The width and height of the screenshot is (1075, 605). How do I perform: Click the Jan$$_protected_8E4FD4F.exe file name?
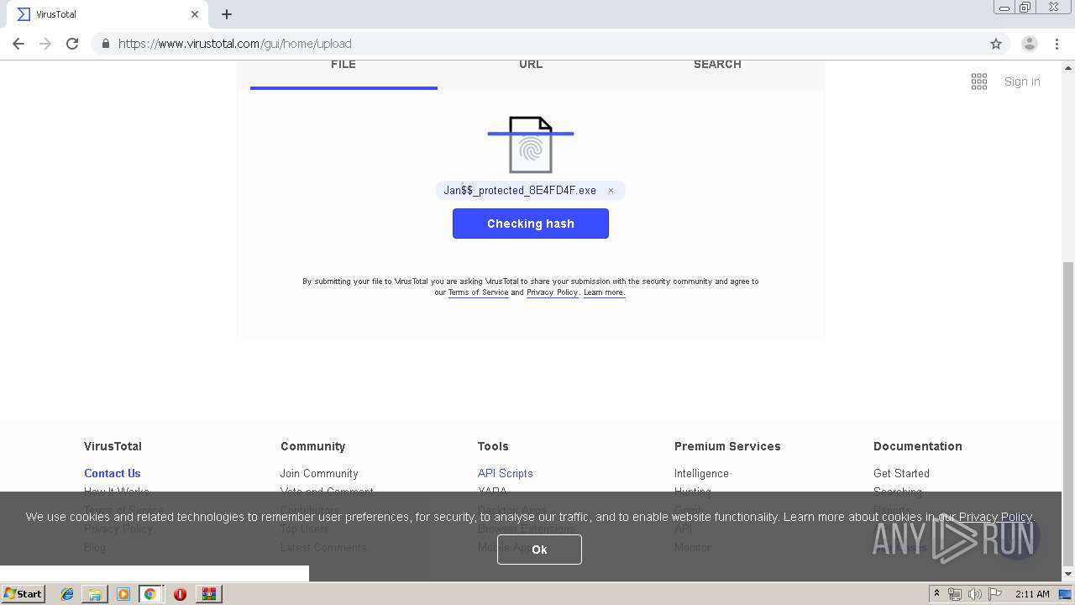pyautogui.click(x=520, y=191)
